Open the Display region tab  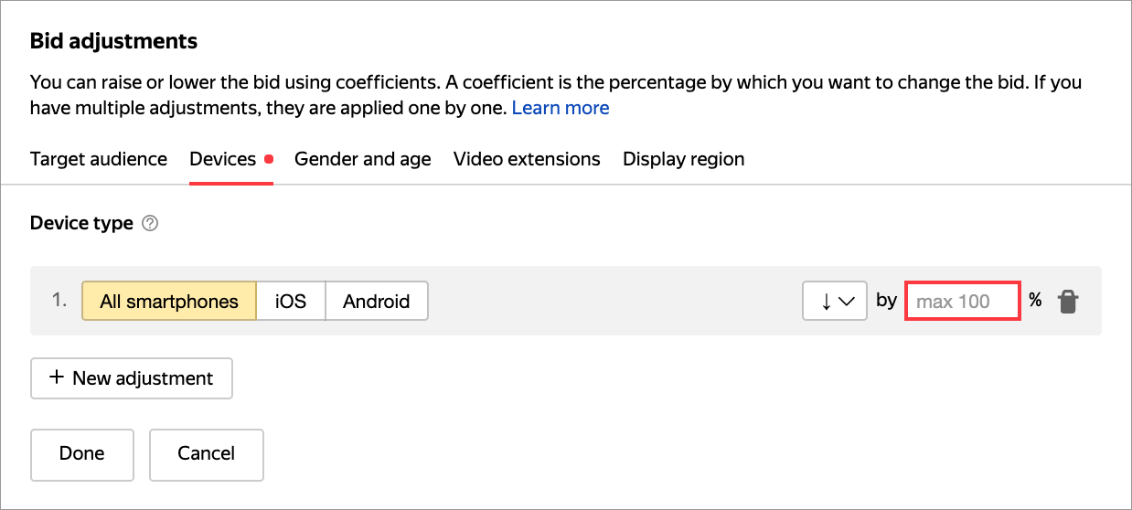point(683,159)
